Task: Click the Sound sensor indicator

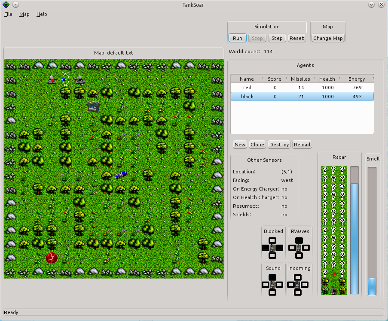Action: (x=272, y=285)
